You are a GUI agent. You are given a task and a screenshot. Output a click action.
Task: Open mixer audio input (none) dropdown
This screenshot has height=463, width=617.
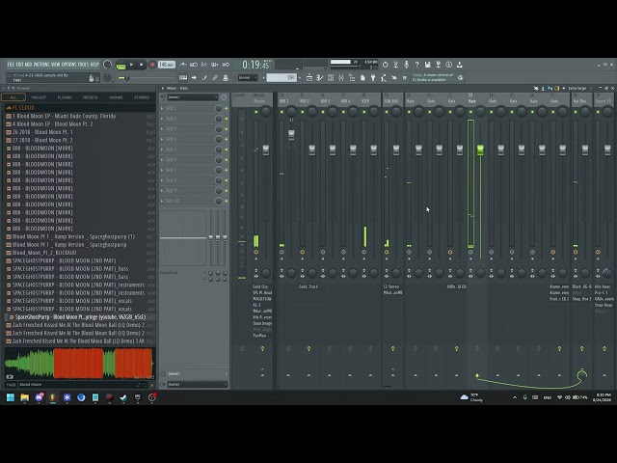(x=196, y=374)
